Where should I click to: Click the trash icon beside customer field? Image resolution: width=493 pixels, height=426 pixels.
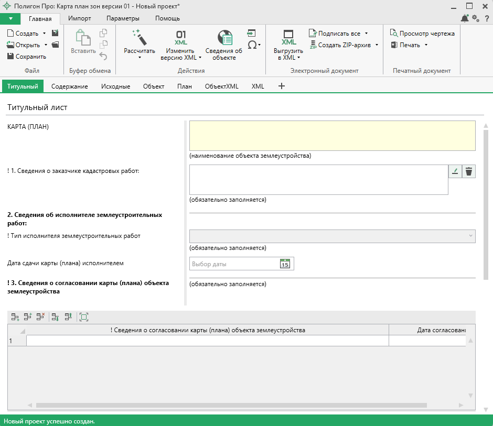(469, 171)
